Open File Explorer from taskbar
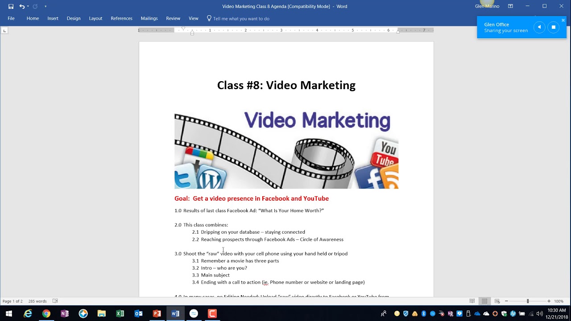Screen dimensions: 571x321 102,314
